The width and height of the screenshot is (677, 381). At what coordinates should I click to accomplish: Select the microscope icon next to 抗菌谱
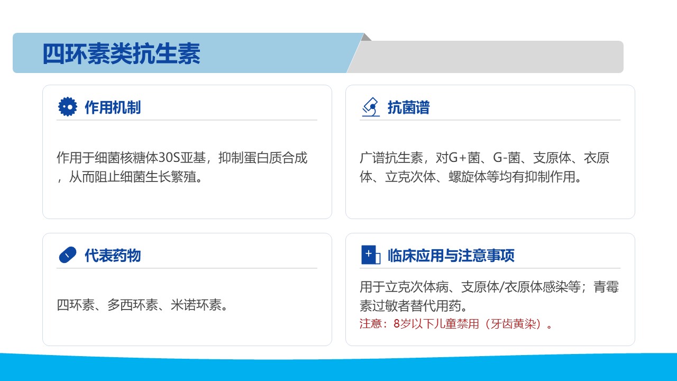click(x=370, y=107)
